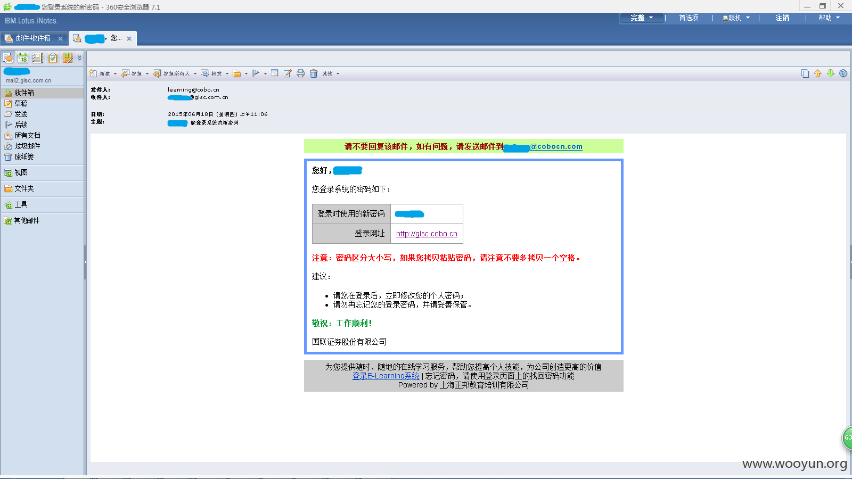Open the http://glsc.cobo.cn login link
Viewport: 852px width, 479px height.
(427, 234)
